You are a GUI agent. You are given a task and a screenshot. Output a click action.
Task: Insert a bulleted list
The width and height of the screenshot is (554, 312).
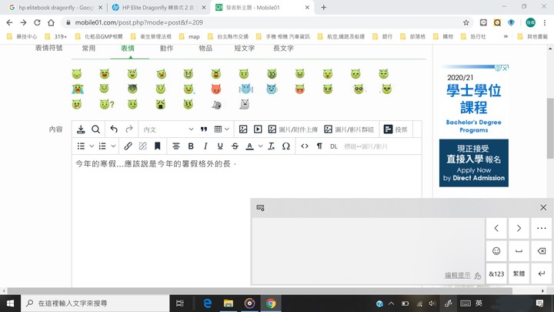(x=81, y=146)
